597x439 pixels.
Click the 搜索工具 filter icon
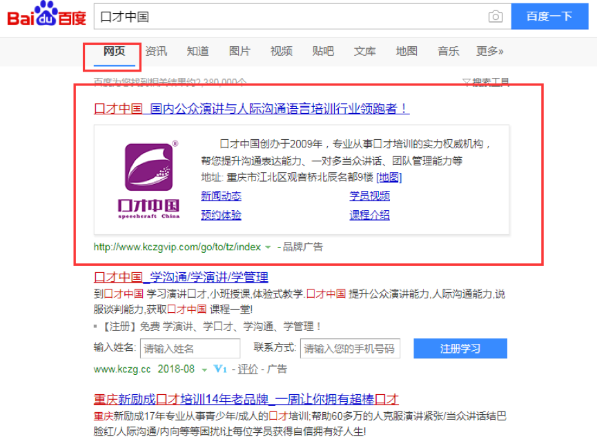(467, 83)
